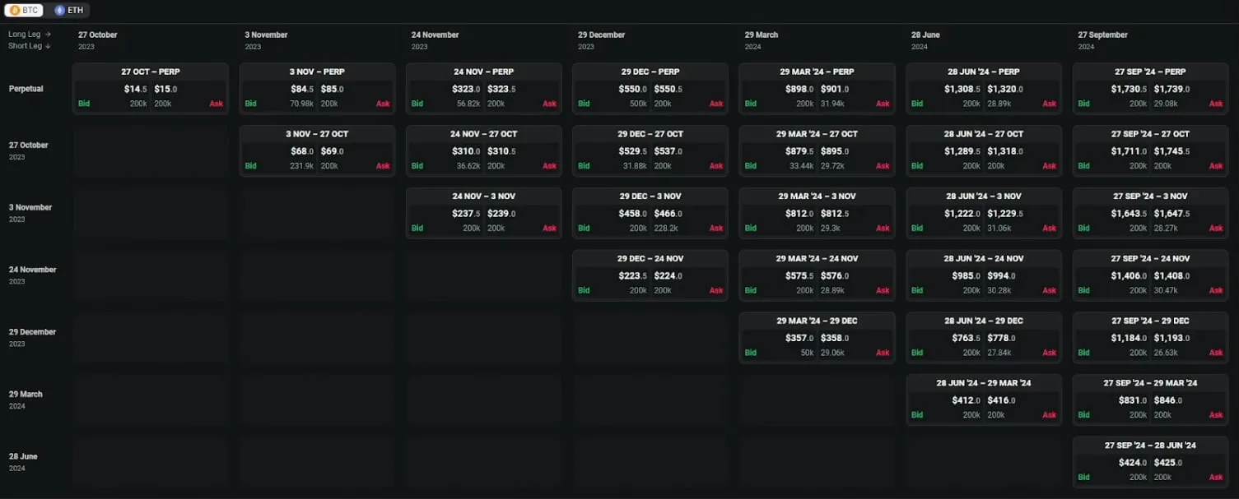
Task: Click the Long Leg axis label
Action: pyautogui.click(x=30, y=35)
